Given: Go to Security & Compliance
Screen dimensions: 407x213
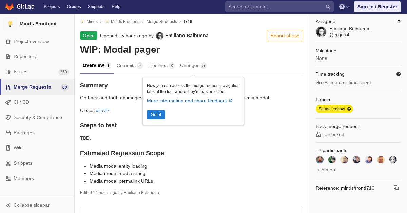Looking at the screenshot, I should tap(37, 117).
